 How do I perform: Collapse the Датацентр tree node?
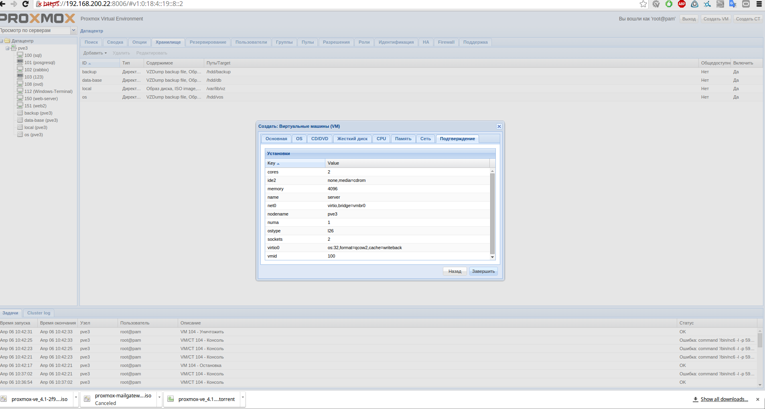tap(2, 41)
